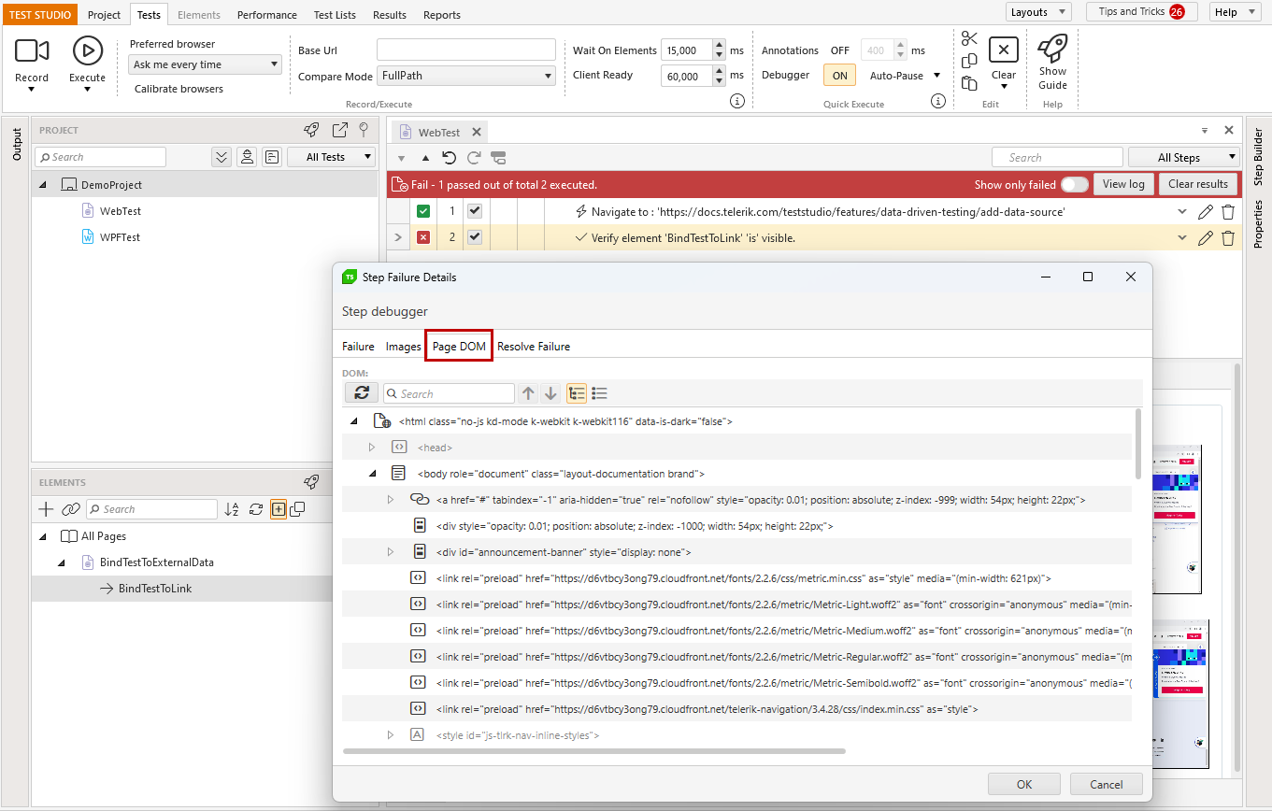Toggle the Show only failed switch
1272x811 pixels.
(x=1074, y=184)
